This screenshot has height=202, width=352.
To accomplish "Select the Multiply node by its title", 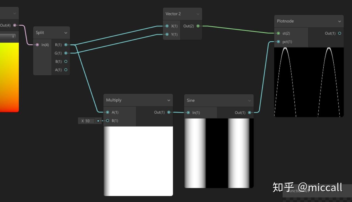I will click(x=114, y=100).
